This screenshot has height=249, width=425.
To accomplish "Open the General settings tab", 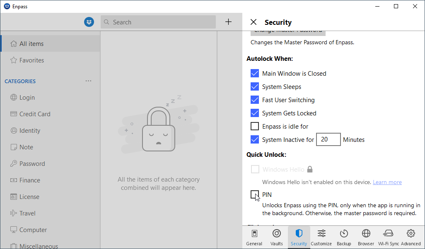I will click(x=254, y=237).
